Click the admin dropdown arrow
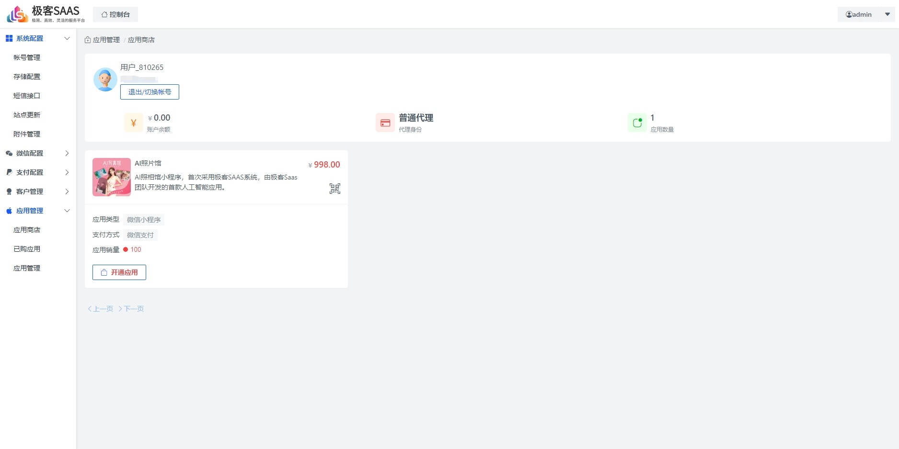The width and height of the screenshot is (899, 449). [887, 14]
